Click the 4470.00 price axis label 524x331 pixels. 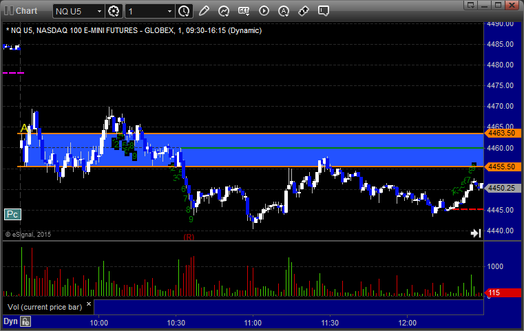point(501,106)
